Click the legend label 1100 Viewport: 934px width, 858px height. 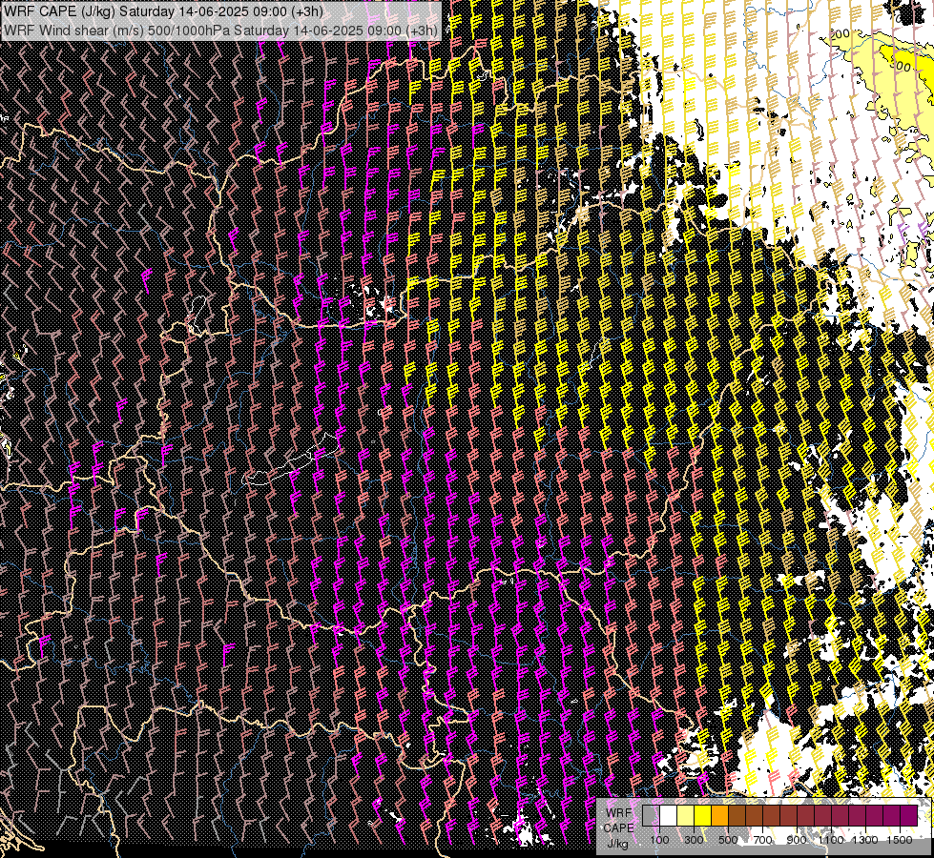[x=831, y=840]
